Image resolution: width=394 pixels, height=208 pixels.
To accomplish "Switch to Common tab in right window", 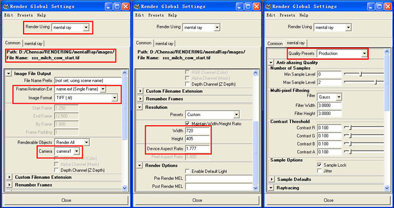I will [275, 43].
